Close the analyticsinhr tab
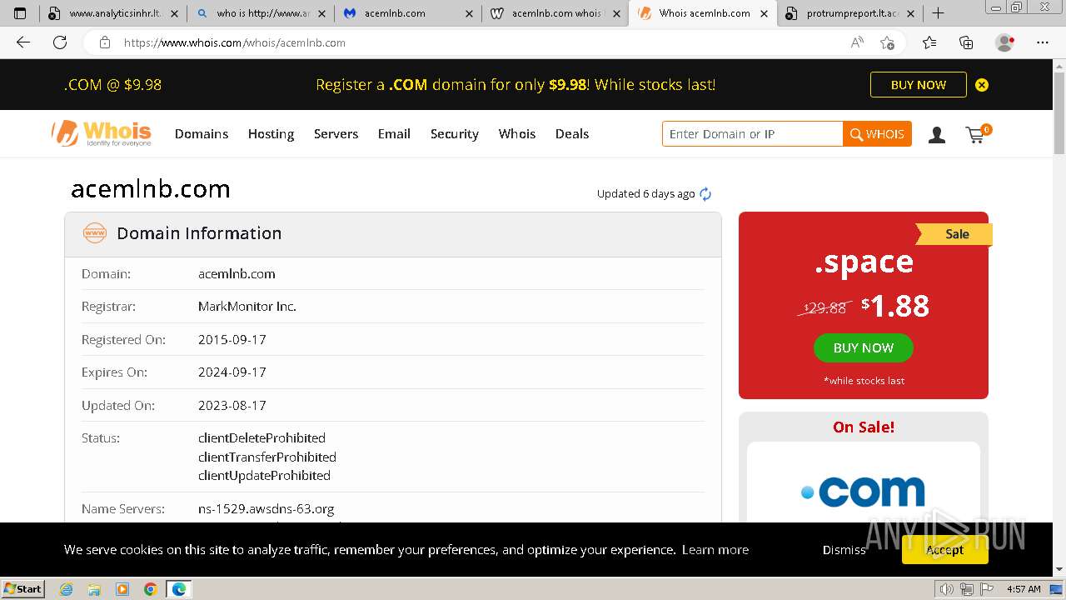The width and height of the screenshot is (1066, 600). [173, 13]
